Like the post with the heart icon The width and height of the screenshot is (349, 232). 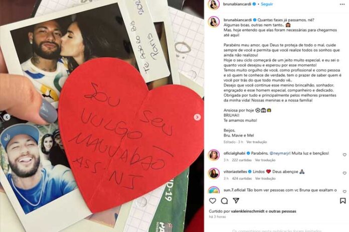(x=213, y=200)
